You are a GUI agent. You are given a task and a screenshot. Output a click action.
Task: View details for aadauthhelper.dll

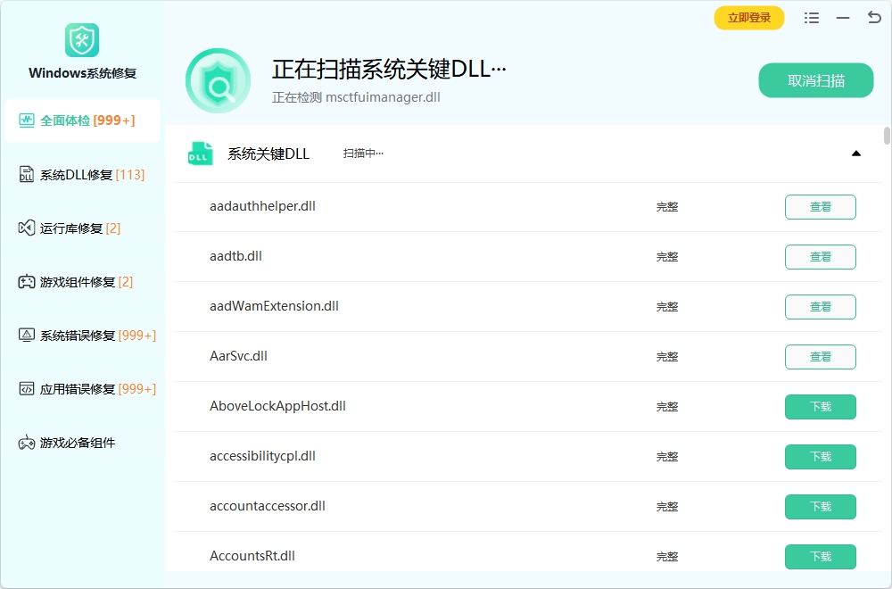[820, 207]
